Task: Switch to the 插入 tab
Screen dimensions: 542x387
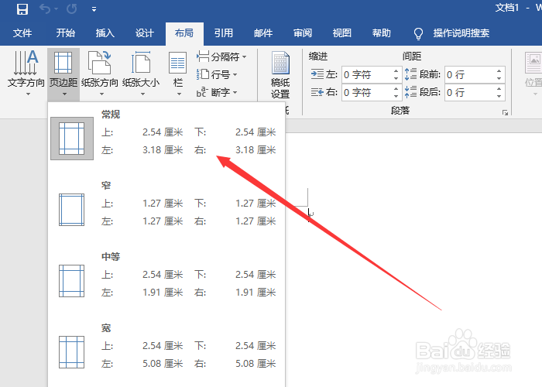Action: pyautogui.click(x=105, y=33)
